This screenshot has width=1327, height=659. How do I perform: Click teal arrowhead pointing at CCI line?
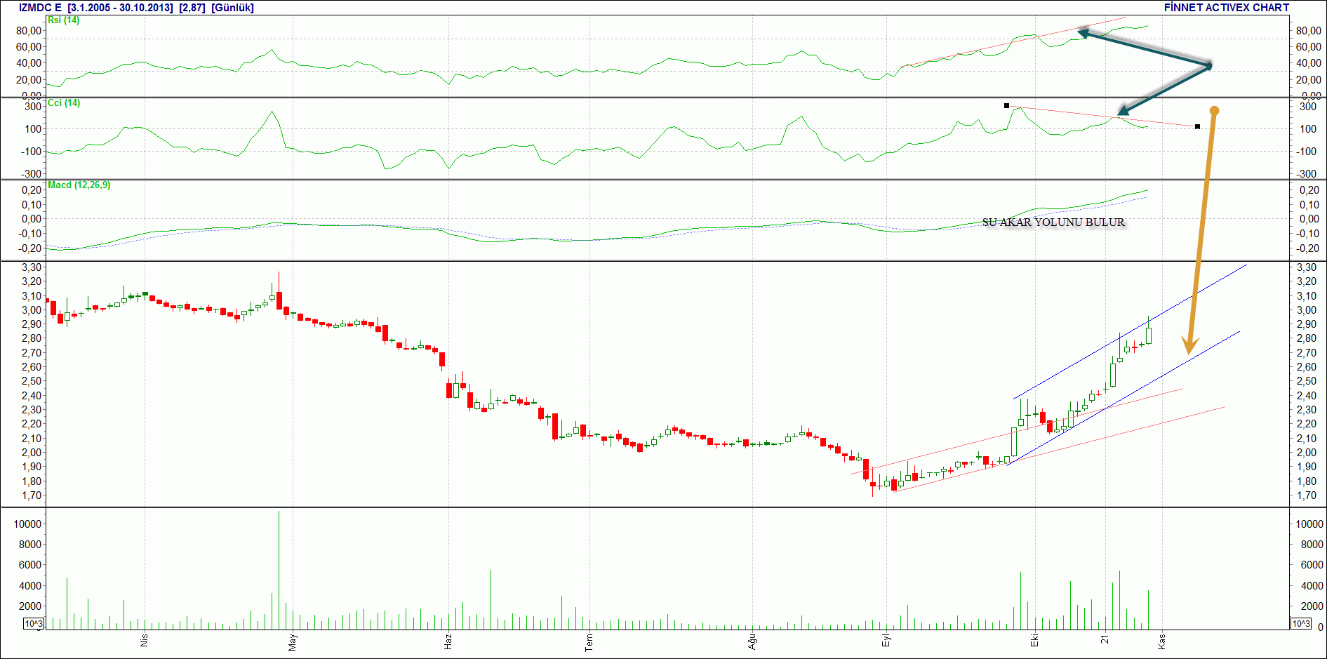1122,111
